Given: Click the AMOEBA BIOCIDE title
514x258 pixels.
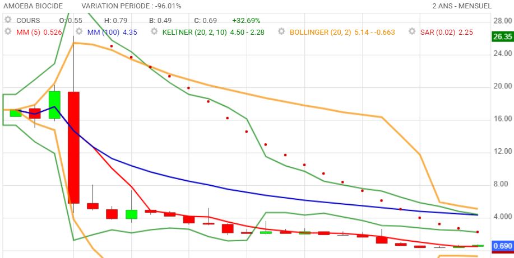Looking at the screenshot, I should 33,6.
